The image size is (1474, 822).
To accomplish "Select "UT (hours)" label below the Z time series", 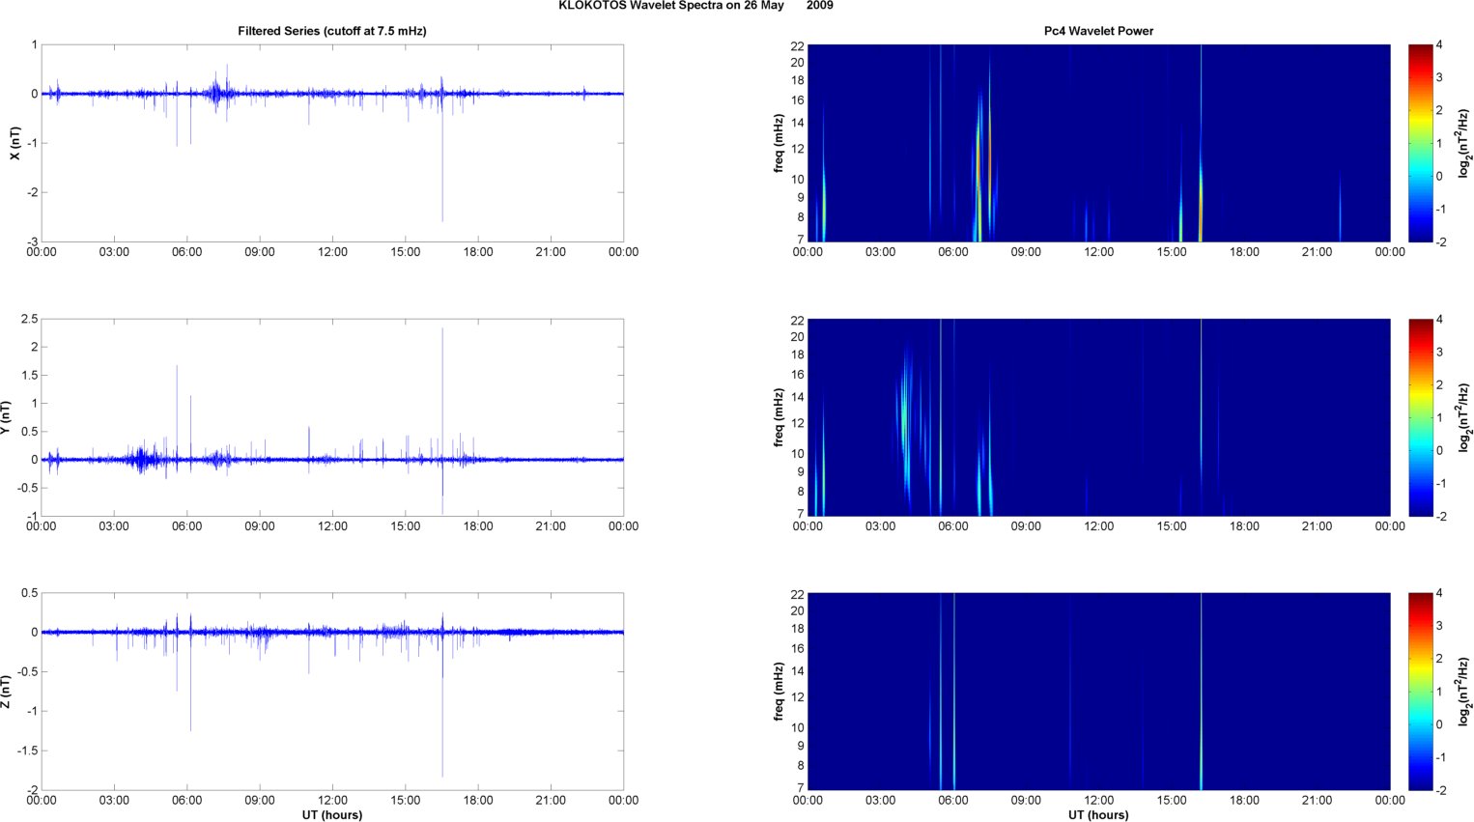I will point(332,815).
